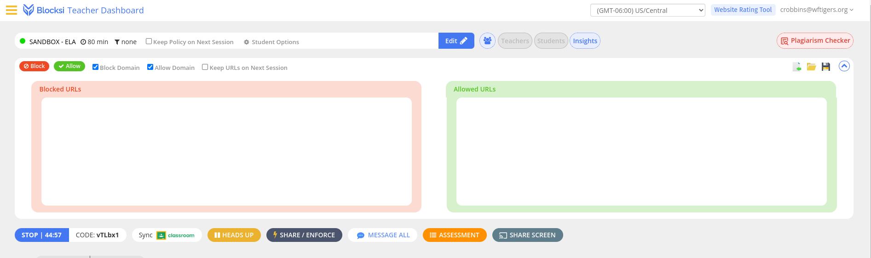Open the users group icon button
871x258 pixels.
487,41
